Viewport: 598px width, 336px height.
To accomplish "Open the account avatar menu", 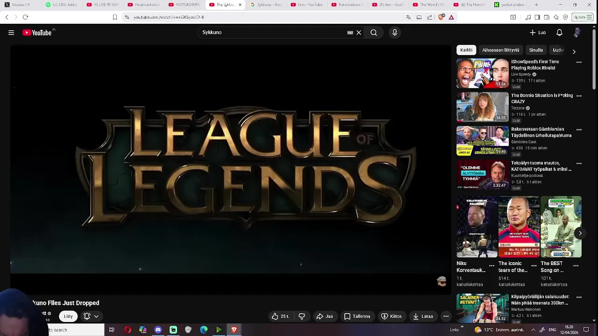I will pyautogui.click(x=577, y=33).
